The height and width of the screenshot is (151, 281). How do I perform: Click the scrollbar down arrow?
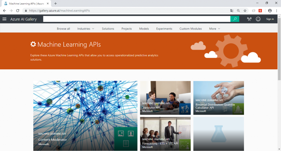(x=279, y=149)
